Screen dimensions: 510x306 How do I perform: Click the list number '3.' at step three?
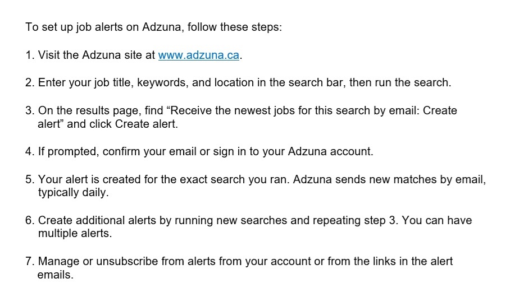30,110
